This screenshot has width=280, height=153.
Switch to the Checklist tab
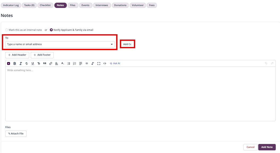(x=45, y=5)
